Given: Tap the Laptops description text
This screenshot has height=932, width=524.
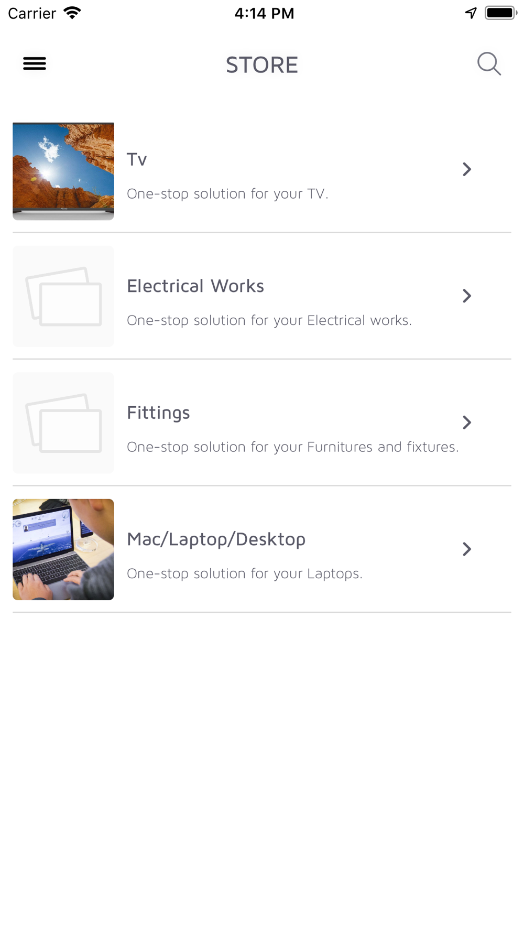Looking at the screenshot, I should pos(245,573).
